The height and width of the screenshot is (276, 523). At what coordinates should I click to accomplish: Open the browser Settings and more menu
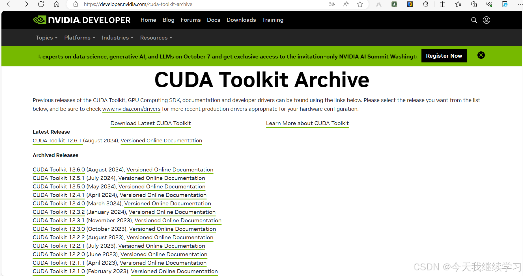coord(520,4)
